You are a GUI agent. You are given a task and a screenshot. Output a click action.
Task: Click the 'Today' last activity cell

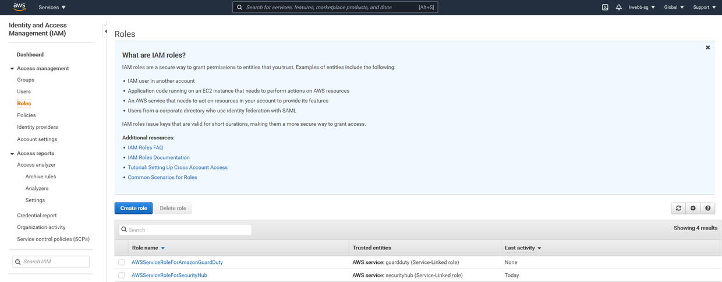(512, 275)
